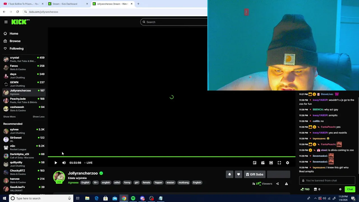This screenshot has height=202, width=359.
Task: Click the green stream progress bar
Action: tap(171, 157)
